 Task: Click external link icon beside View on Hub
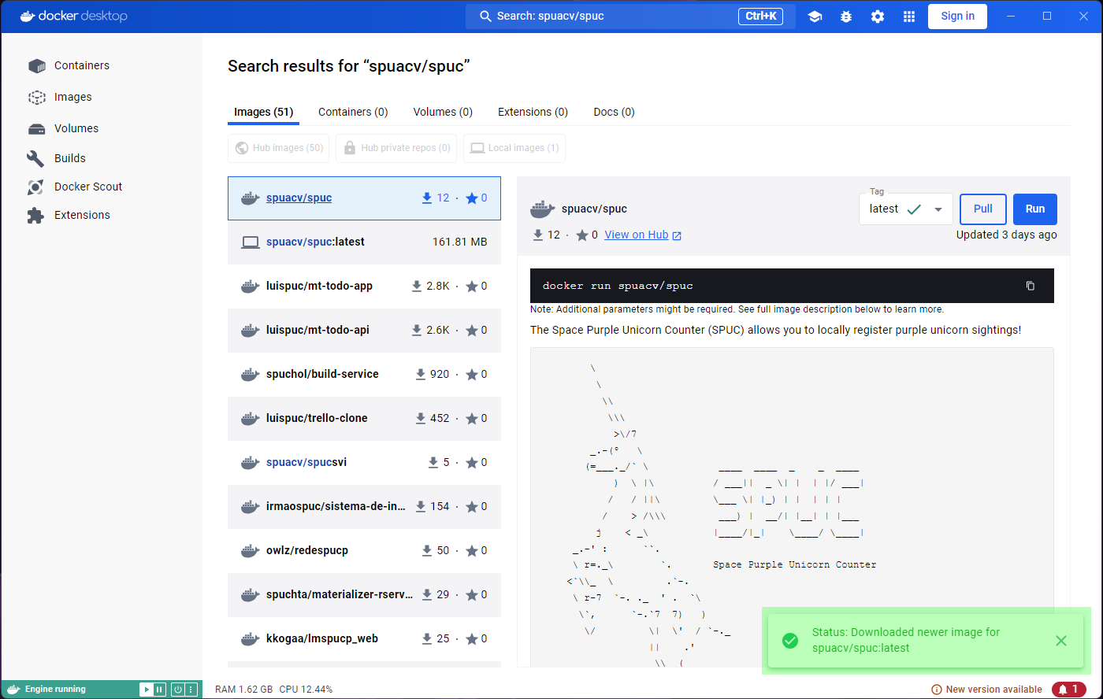(677, 235)
